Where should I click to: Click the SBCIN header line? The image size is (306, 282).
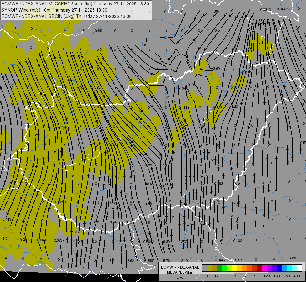(x=67, y=16)
